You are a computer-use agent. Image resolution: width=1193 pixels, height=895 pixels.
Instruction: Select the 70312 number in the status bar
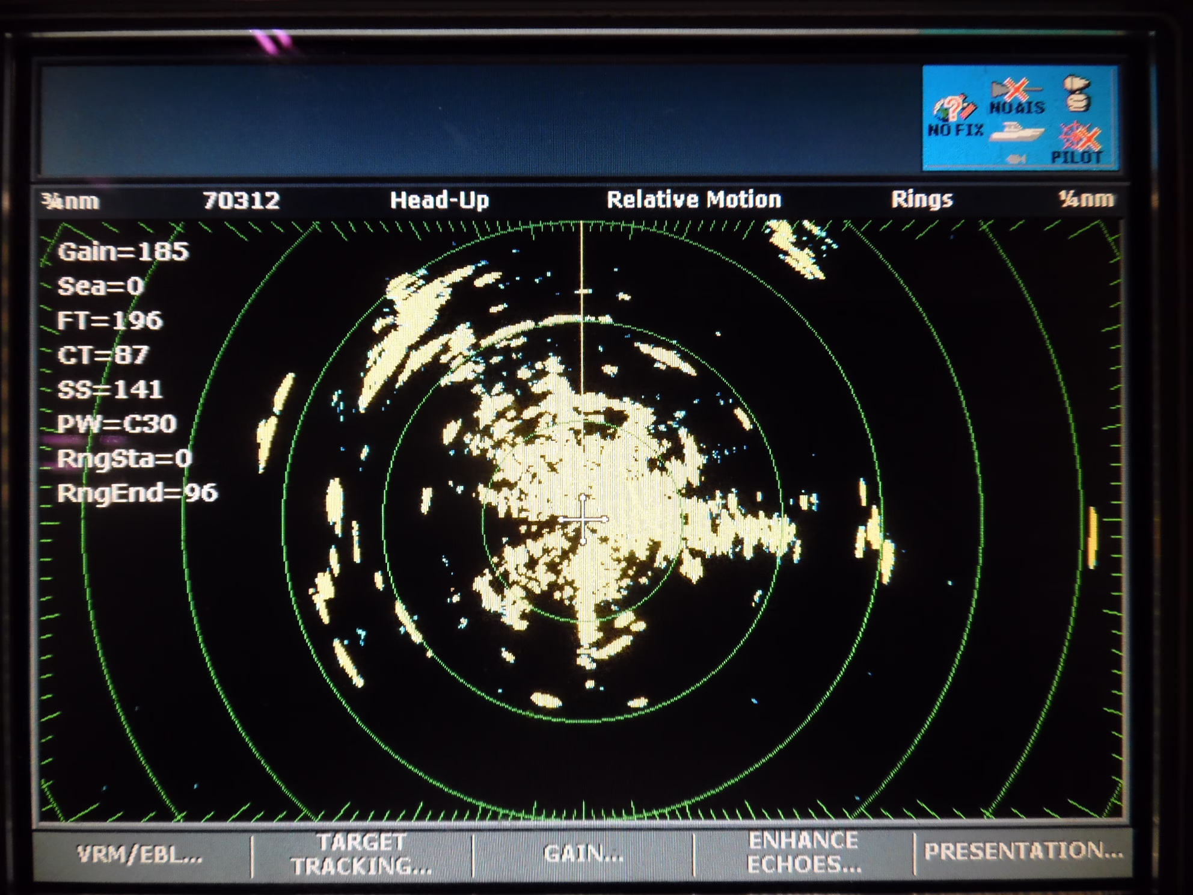point(241,200)
